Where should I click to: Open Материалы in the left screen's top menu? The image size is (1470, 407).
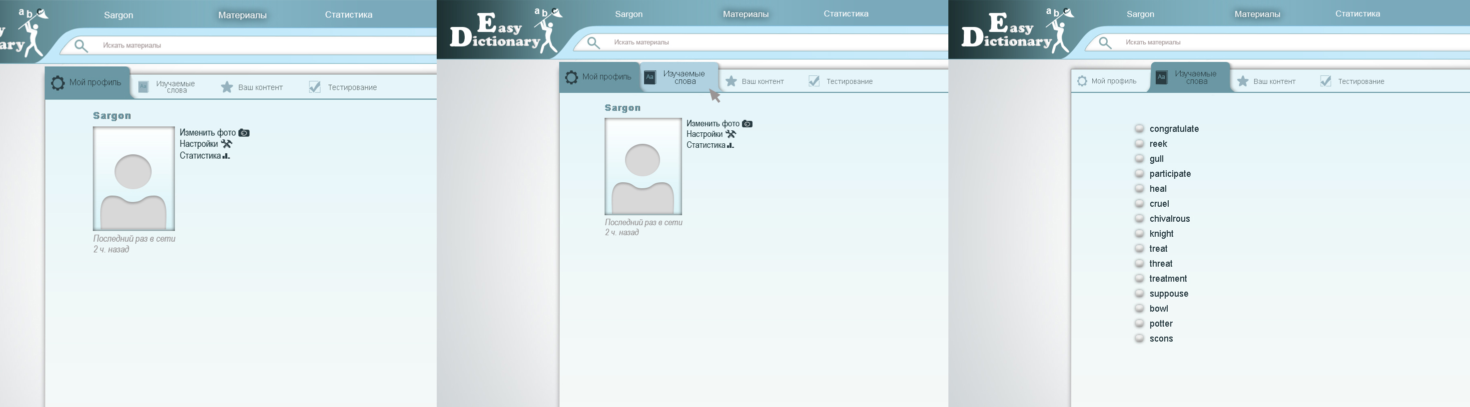click(242, 15)
